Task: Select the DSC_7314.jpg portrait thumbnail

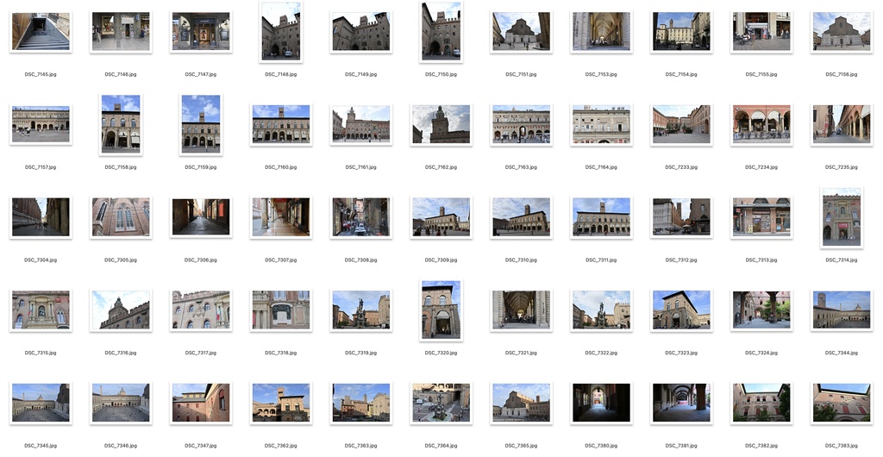Action: [x=842, y=217]
